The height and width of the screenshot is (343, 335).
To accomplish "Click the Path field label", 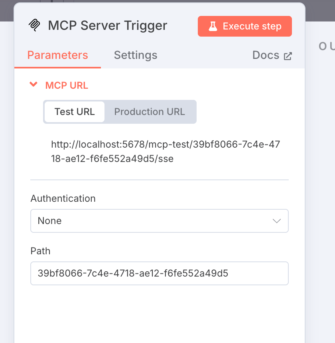I will (x=40, y=251).
